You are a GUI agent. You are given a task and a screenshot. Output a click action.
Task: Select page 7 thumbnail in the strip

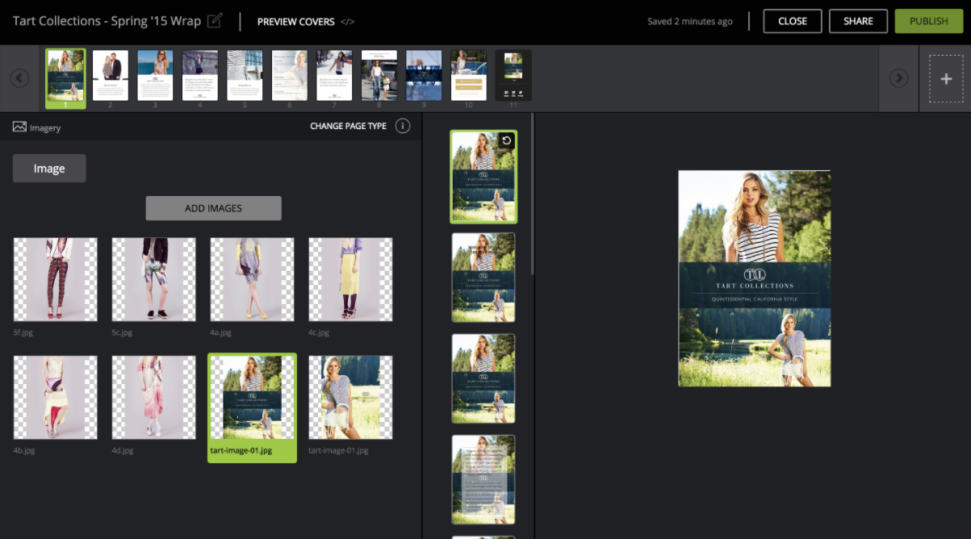tap(334, 76)
